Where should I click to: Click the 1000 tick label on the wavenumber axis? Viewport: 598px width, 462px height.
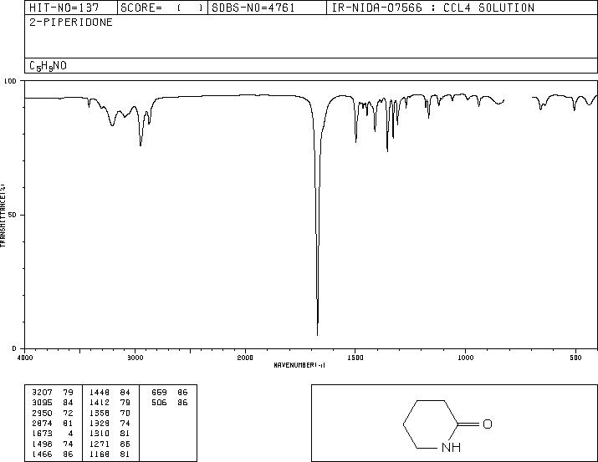pos(465,358)
